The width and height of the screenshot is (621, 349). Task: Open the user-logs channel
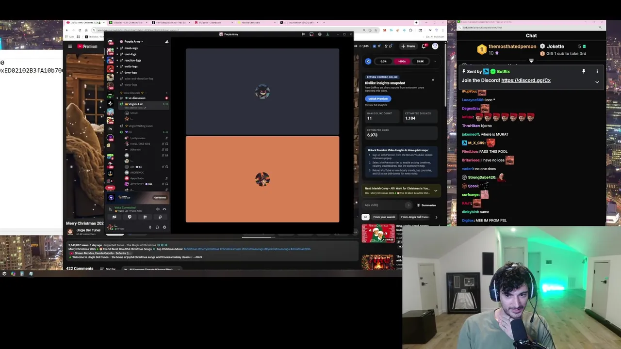tap(131, 54)
